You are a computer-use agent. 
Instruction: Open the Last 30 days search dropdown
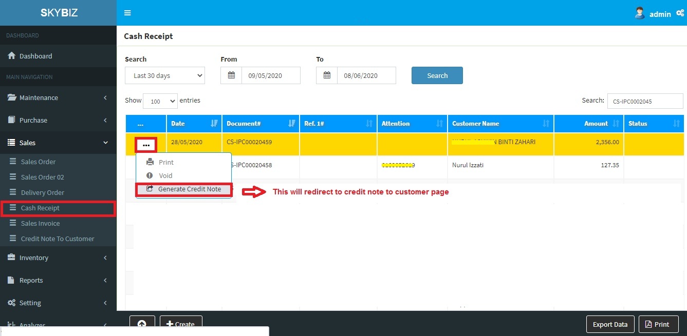tap(165, 75)
